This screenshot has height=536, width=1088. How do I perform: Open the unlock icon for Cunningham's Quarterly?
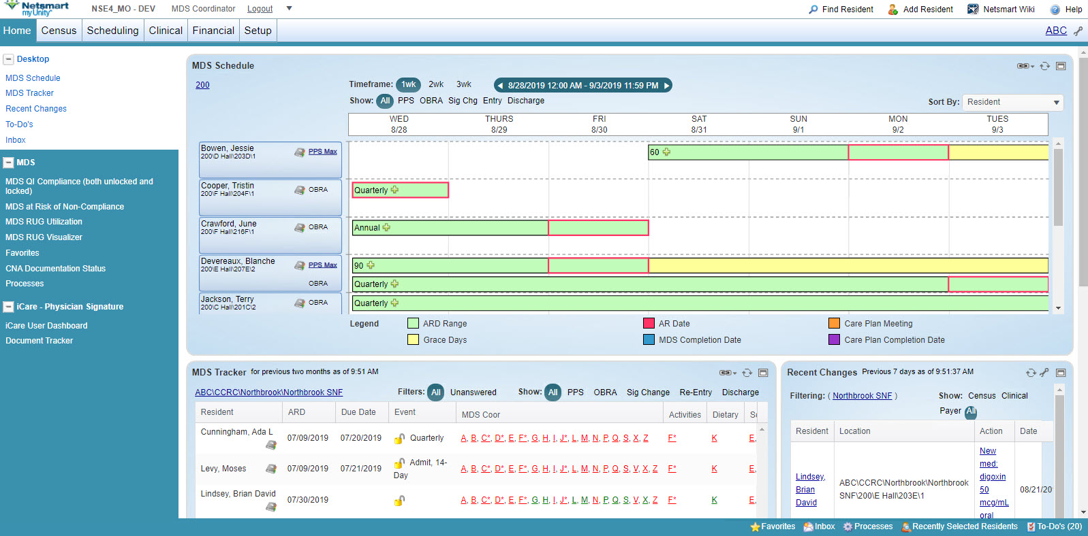[x=399, y=439]
